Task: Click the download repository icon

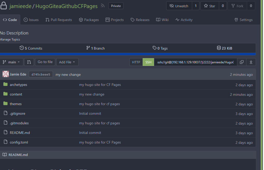Action: 251,62
